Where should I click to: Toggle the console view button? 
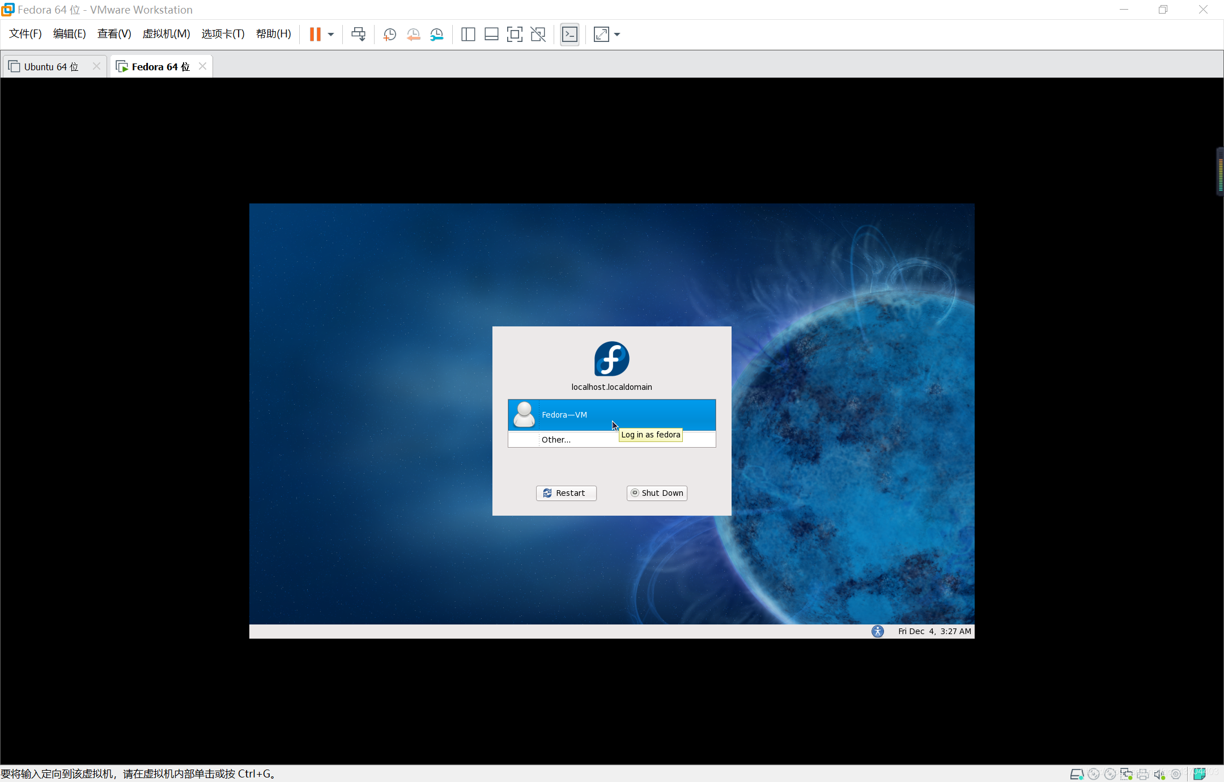[x=569, y=35]
